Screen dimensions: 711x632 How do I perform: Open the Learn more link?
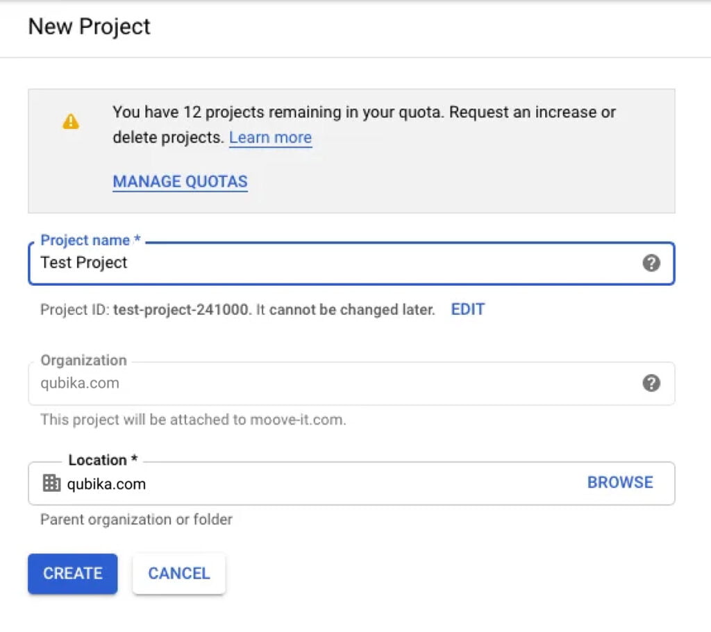point(270,137)
